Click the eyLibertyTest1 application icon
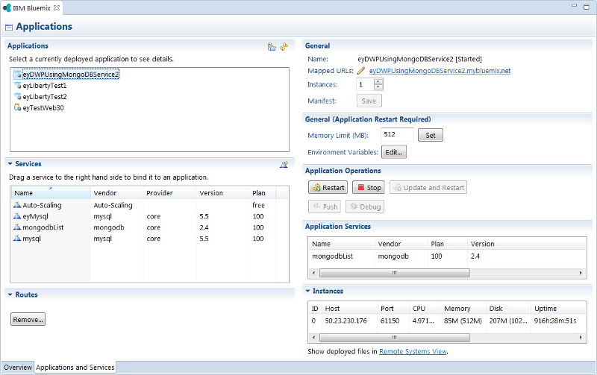Image resolution: width=597 pixels, height=375 pixels. pyautogui.click(x=17, y=86)
